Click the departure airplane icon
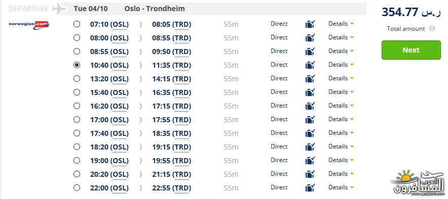Screen dimensions: 448x199 (59, 9)
